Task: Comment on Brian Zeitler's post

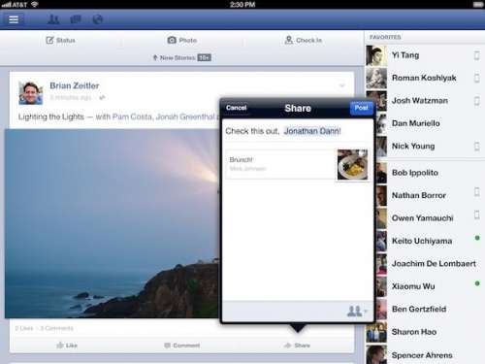Action: click(x=182, y=346)
